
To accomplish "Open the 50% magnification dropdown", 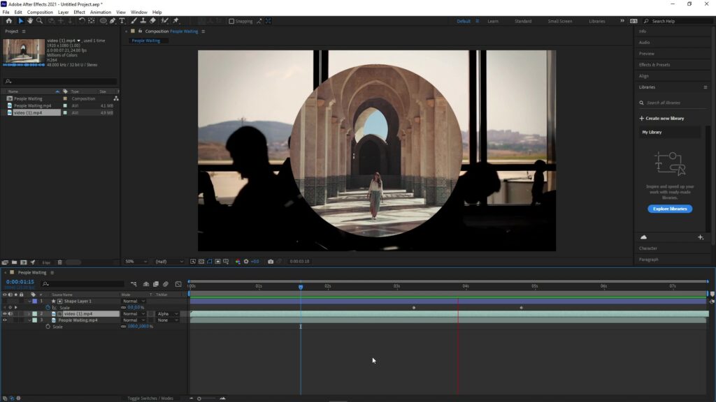I will 137,262.
